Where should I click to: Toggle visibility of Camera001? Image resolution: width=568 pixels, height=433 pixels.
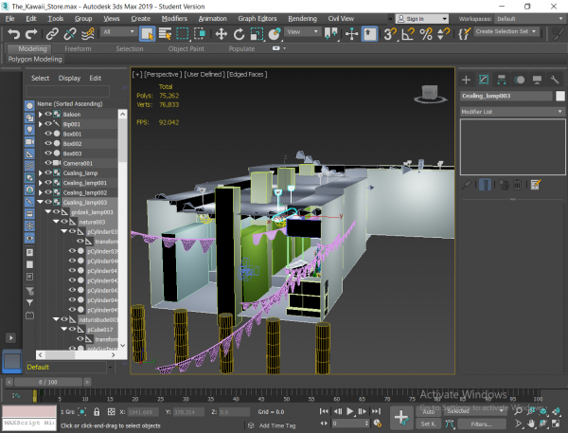point(47,163)
